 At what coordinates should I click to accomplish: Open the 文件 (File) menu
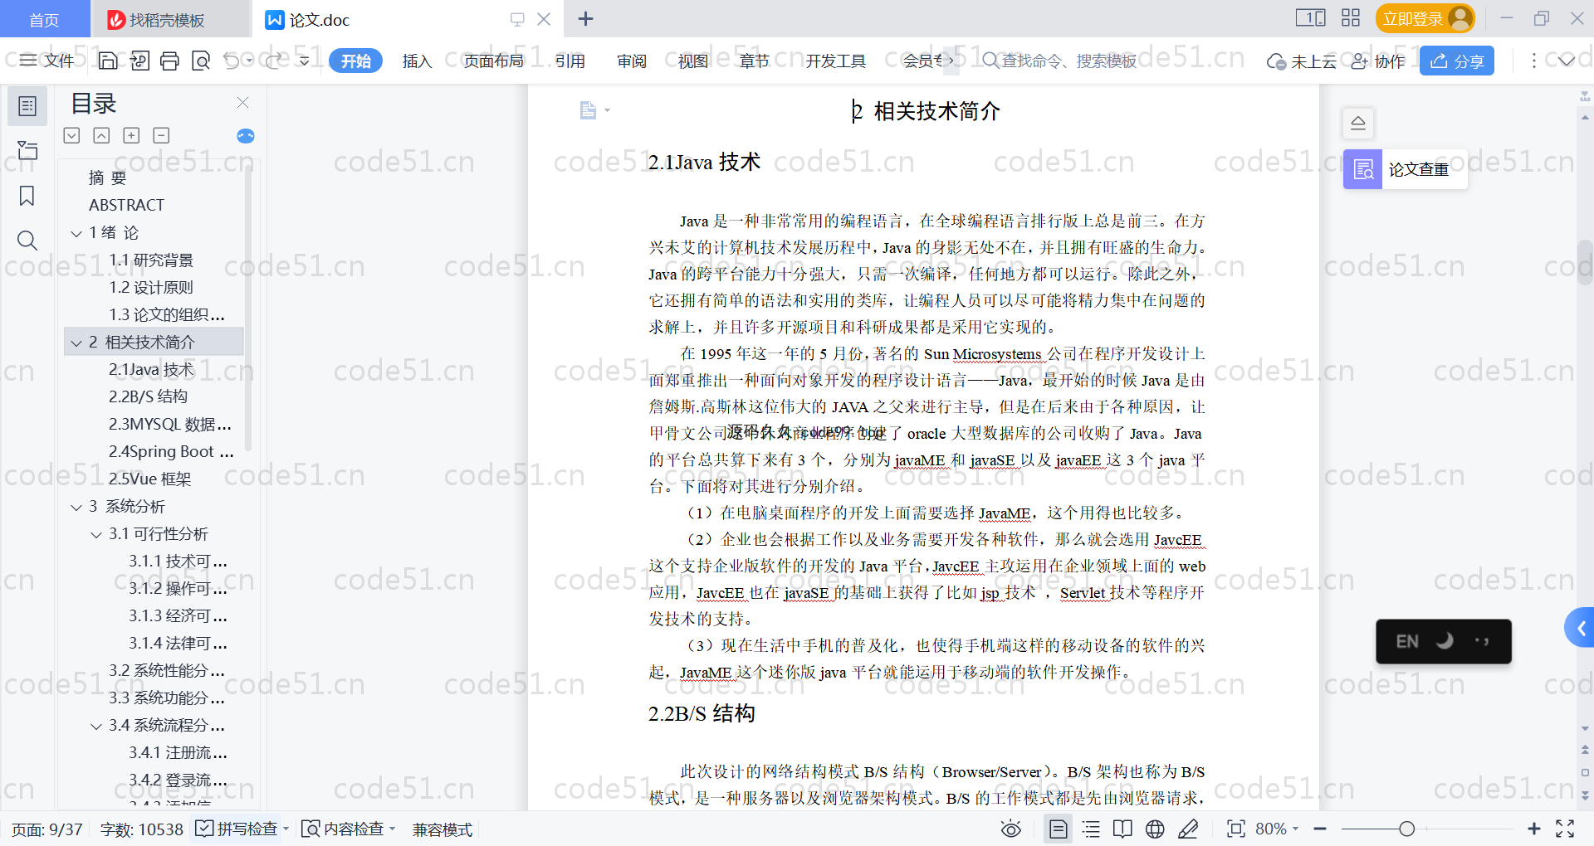[47, 61]
